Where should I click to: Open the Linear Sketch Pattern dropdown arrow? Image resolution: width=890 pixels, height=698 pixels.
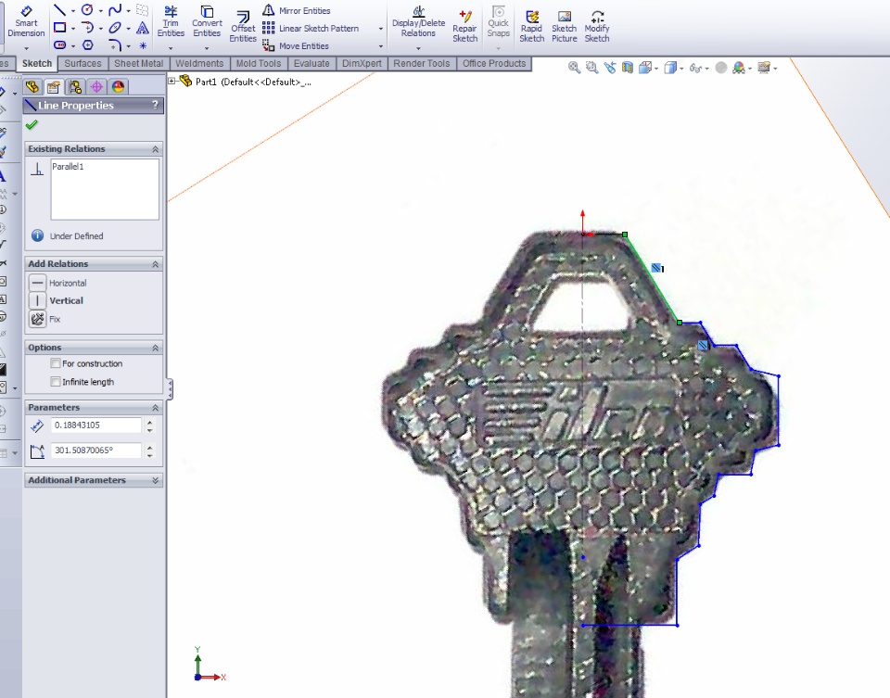tap(381, 29)
